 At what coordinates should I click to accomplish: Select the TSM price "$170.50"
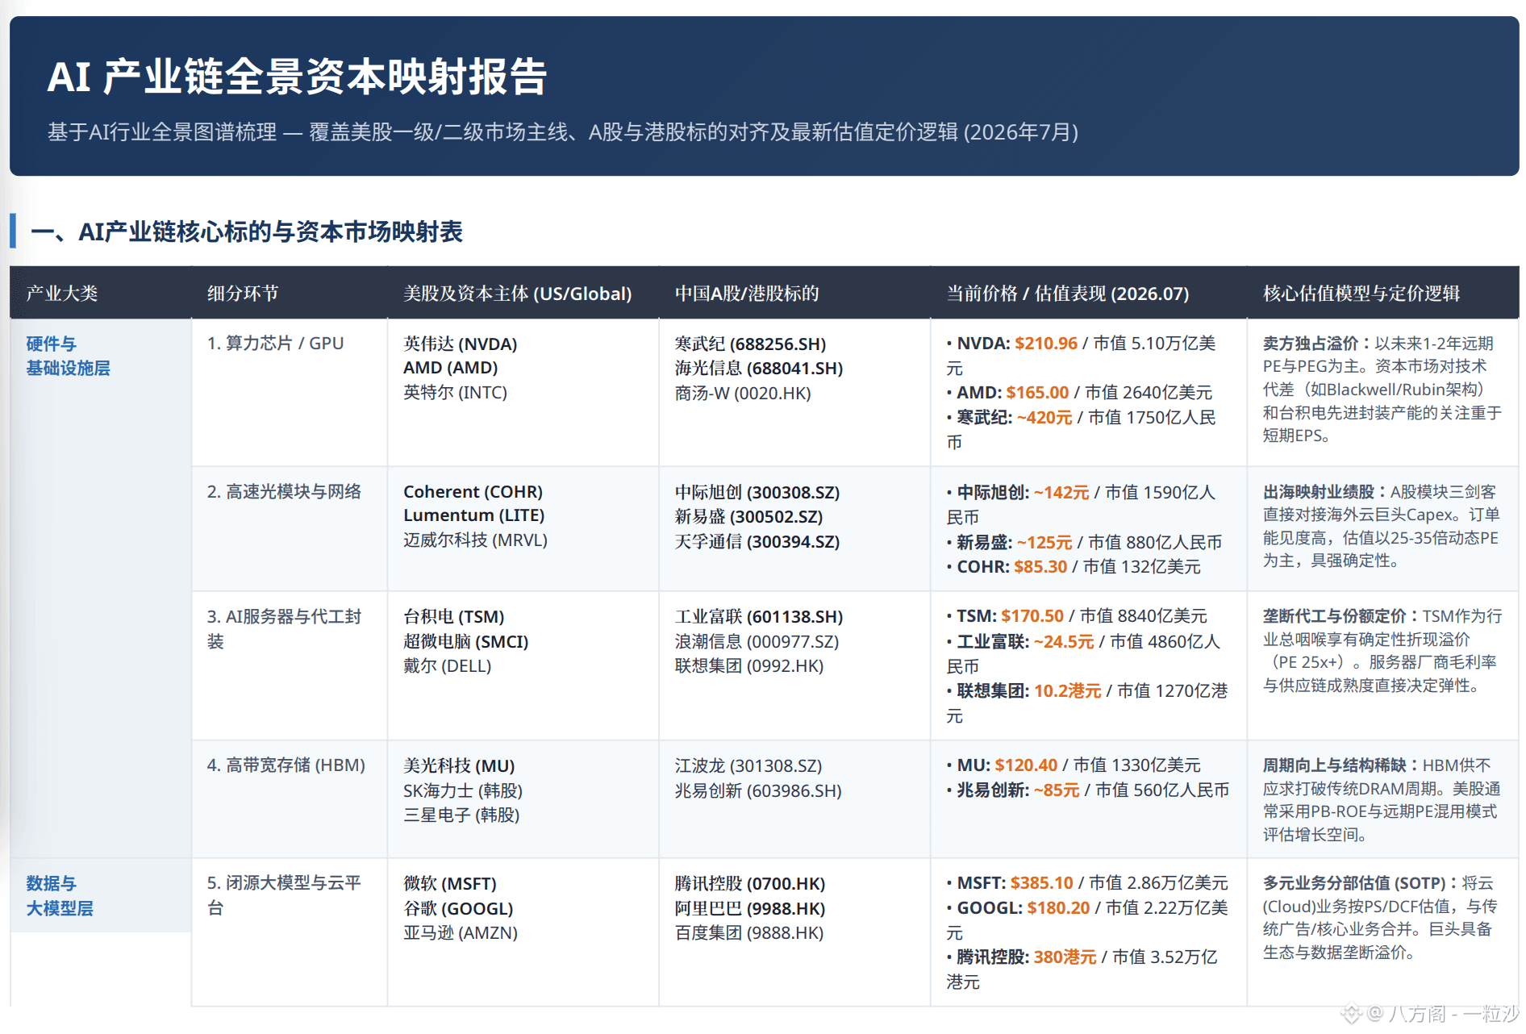pyautogui.click(x=1032, y=616)
